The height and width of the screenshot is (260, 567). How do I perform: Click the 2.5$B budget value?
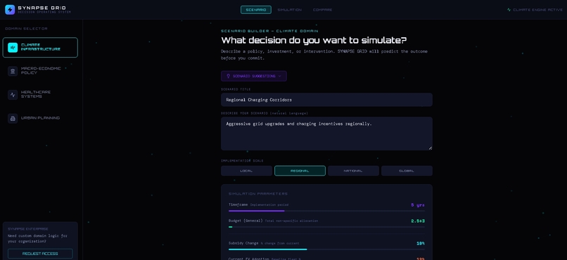point(418,221)
